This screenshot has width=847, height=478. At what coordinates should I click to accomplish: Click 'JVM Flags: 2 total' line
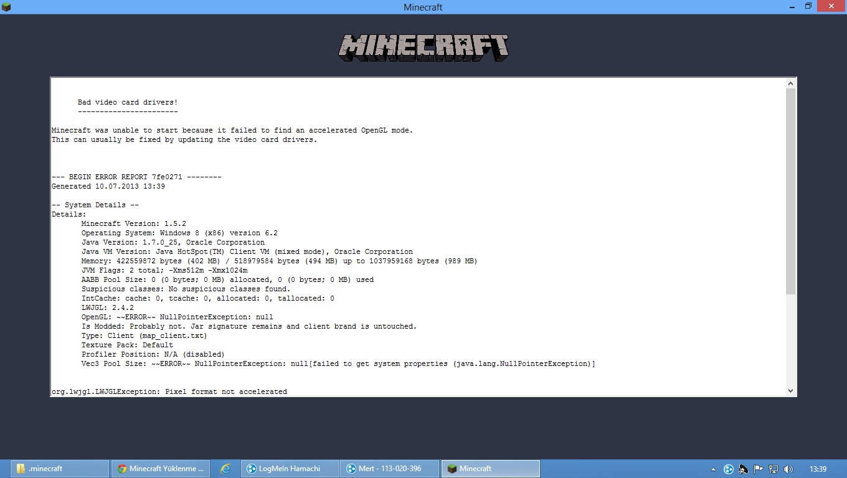click(x=164, y=270)
